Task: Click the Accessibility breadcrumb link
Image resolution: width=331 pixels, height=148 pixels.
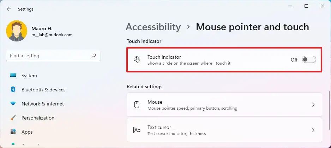Action: click(153, 27)
